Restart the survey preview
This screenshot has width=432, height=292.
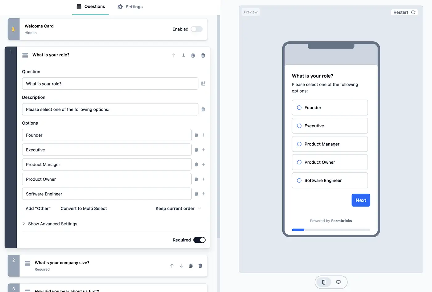tap(404, 12)
